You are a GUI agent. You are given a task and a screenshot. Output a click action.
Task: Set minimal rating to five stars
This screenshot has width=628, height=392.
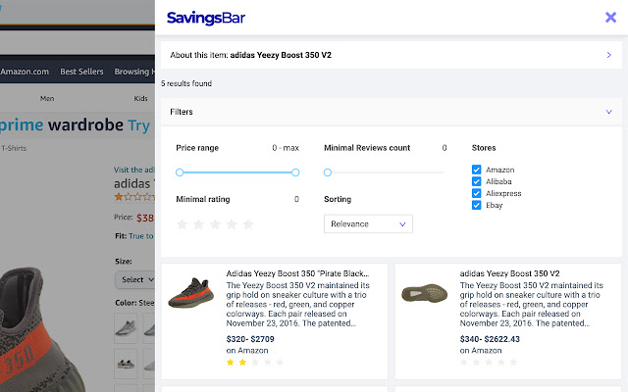[x=248, y=224]
